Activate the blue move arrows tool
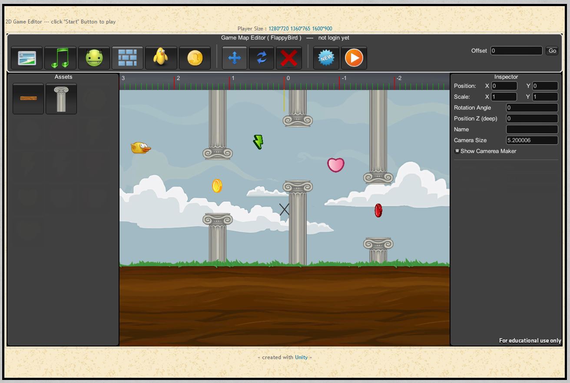 (x=235, y=58)
